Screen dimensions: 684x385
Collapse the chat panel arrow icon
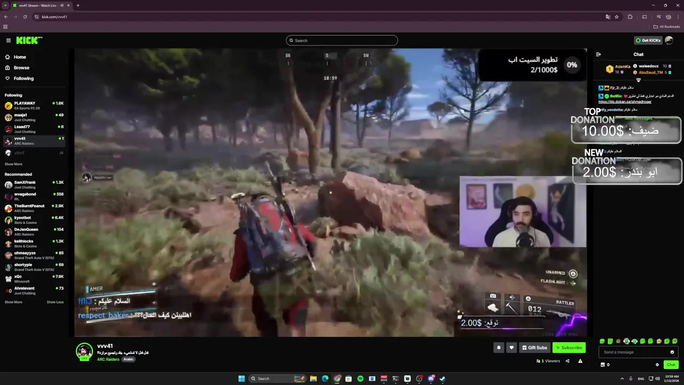coord(598,55)
